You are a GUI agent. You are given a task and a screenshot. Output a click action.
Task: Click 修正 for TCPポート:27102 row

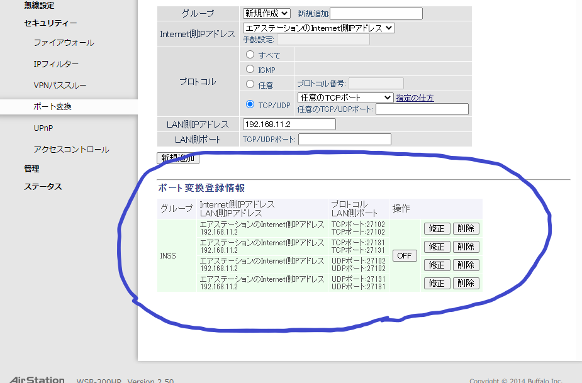pyautogui.click(x=437, y=229)
